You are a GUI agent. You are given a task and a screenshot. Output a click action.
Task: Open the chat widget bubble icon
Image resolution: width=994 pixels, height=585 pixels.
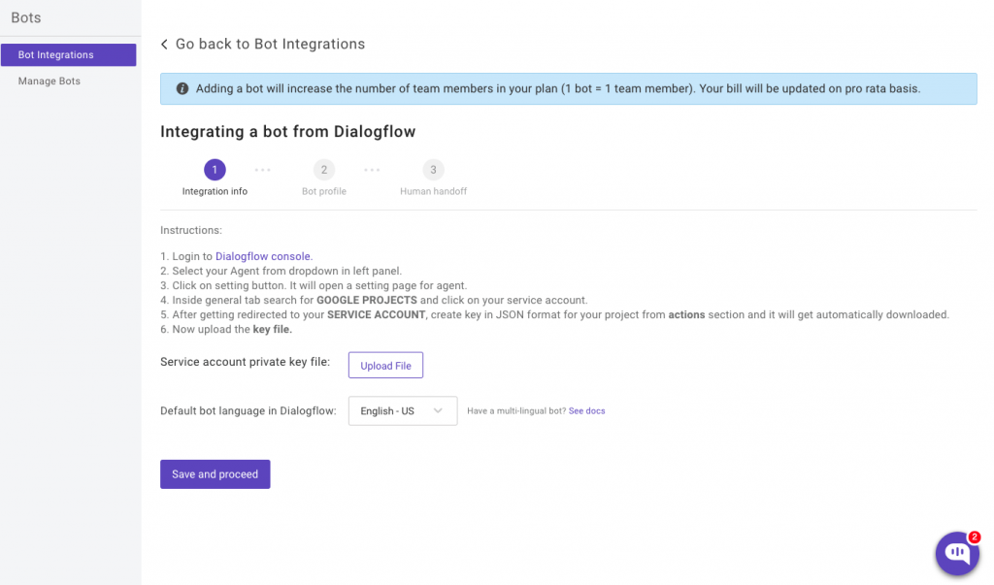point(956,553)
